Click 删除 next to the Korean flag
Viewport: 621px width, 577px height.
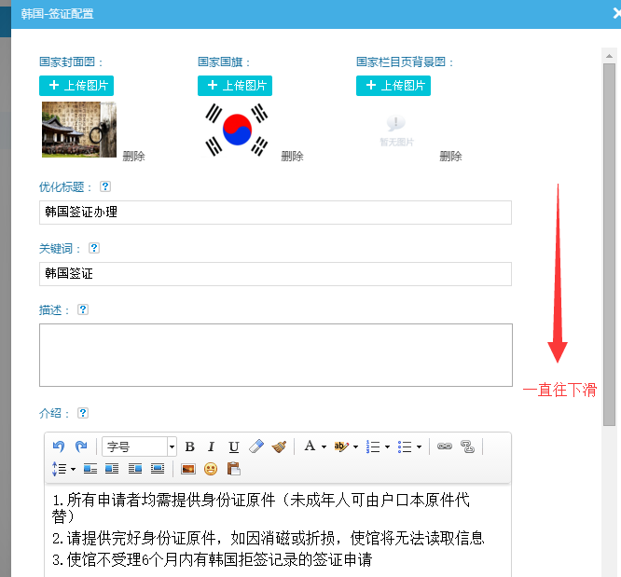coord(292,157)
